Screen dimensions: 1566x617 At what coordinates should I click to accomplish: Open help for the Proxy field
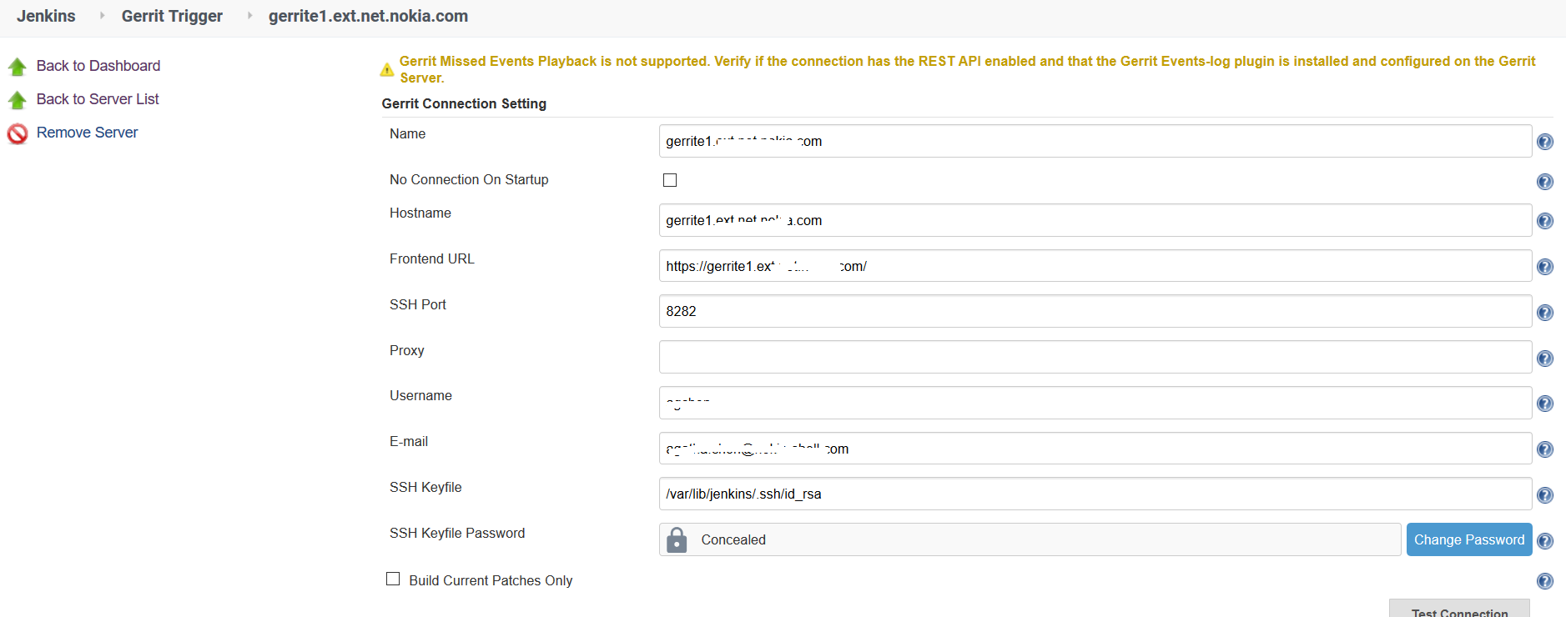tap(1545, 358)
